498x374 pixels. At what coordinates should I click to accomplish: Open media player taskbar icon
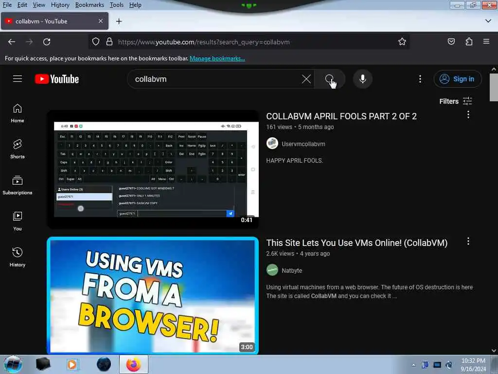click(72, 364)
